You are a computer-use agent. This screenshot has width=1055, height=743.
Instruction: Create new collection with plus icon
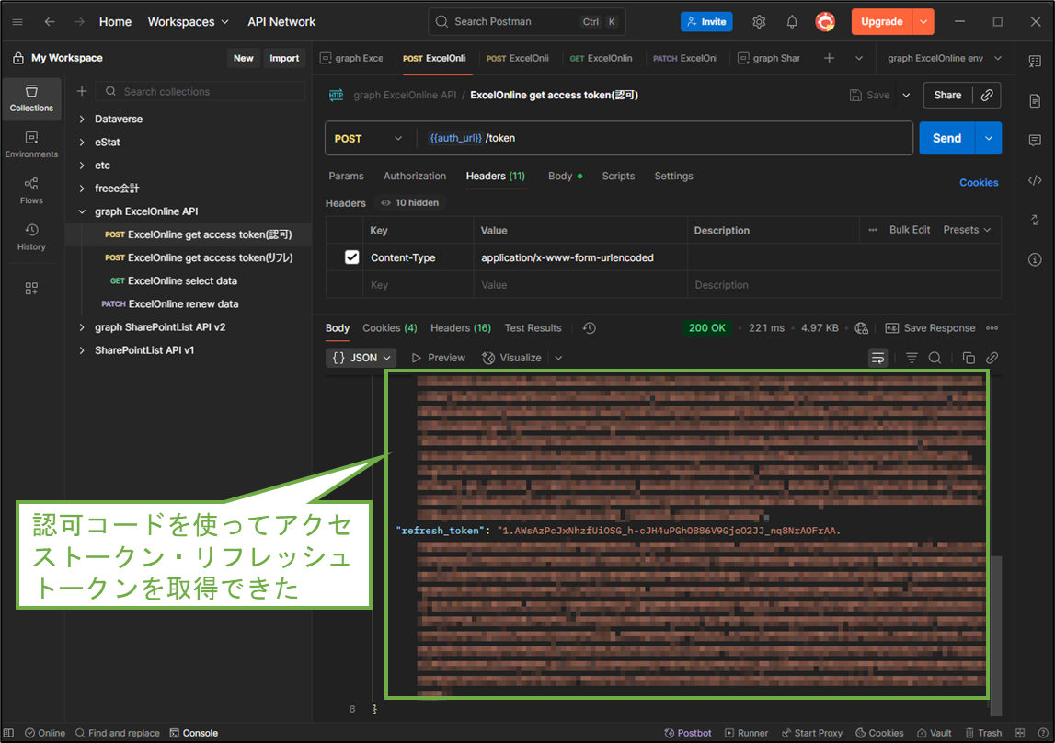tap(82, 91)
